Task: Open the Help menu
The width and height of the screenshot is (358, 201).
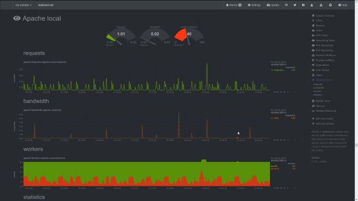Action: pyautogui.click(x=342, y=5)
